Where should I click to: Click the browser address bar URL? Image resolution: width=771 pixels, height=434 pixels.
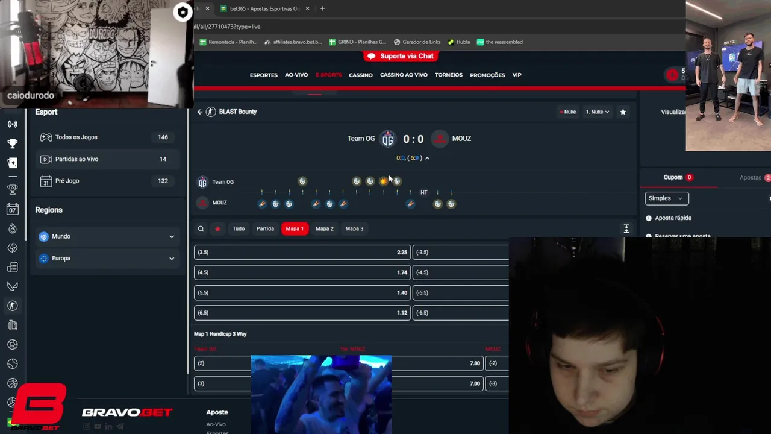tap(227, 27)
